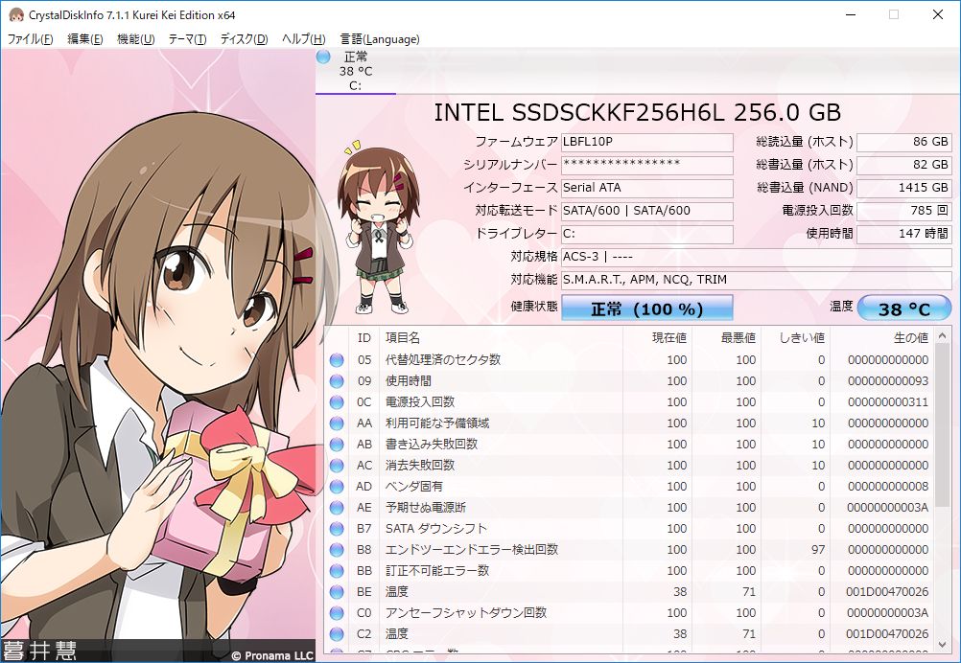Click the blue status dot beside 代替処理済のセクタ数

pyautogui.click(x=336, y=360)
